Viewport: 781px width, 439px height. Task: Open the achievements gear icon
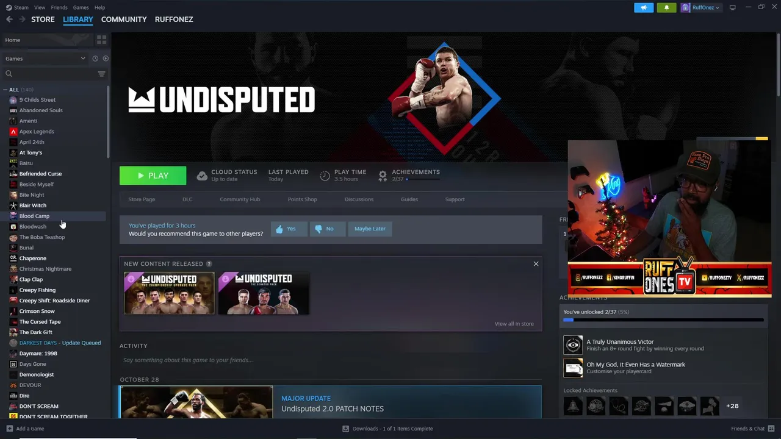point(383,176)
